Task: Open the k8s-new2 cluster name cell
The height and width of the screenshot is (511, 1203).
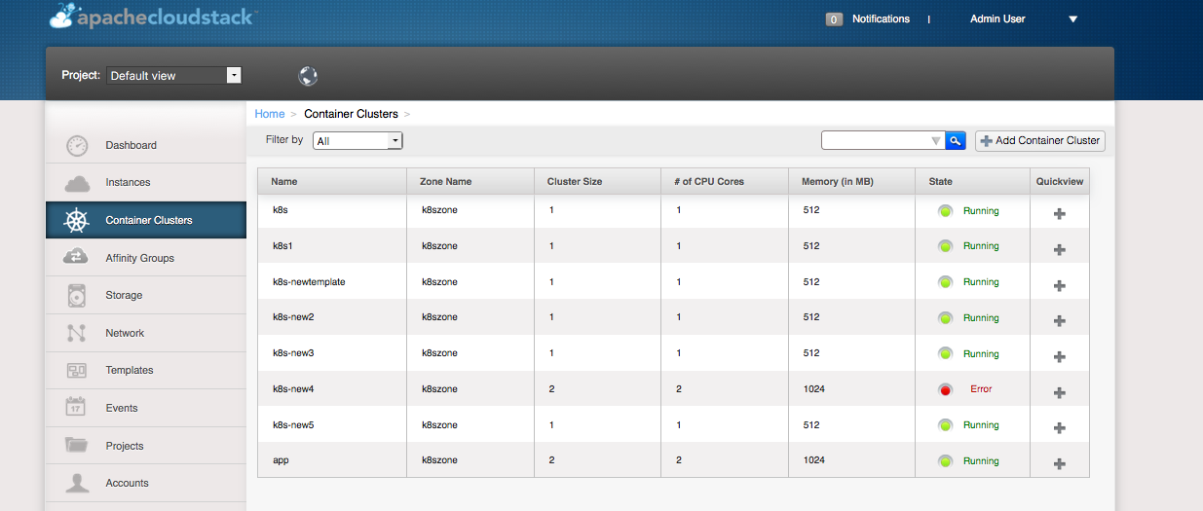Action: click(x=332, y=317)
